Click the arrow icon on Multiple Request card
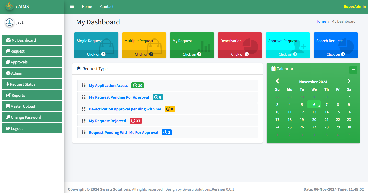 point(151,54)
